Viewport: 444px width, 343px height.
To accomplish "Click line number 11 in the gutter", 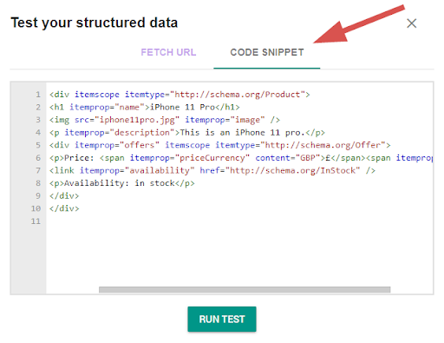I will point(36,221).
